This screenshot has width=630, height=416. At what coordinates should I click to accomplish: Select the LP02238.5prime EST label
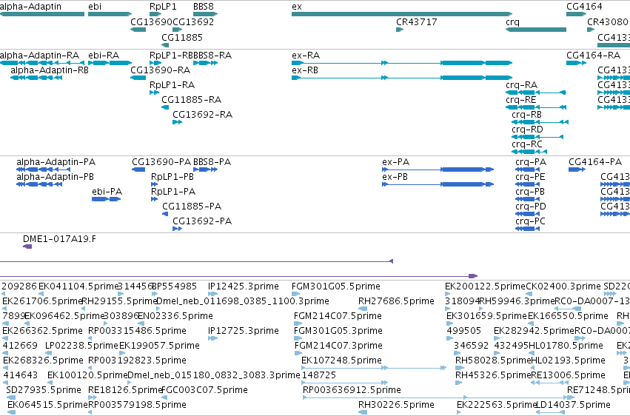[x=81, y=346]
